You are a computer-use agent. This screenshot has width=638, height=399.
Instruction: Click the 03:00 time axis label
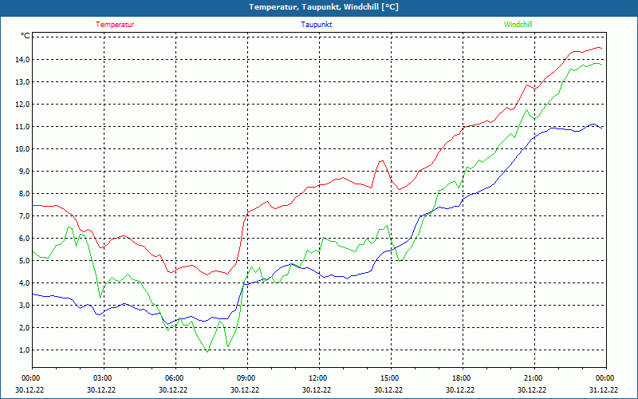[x=104, y=378]
